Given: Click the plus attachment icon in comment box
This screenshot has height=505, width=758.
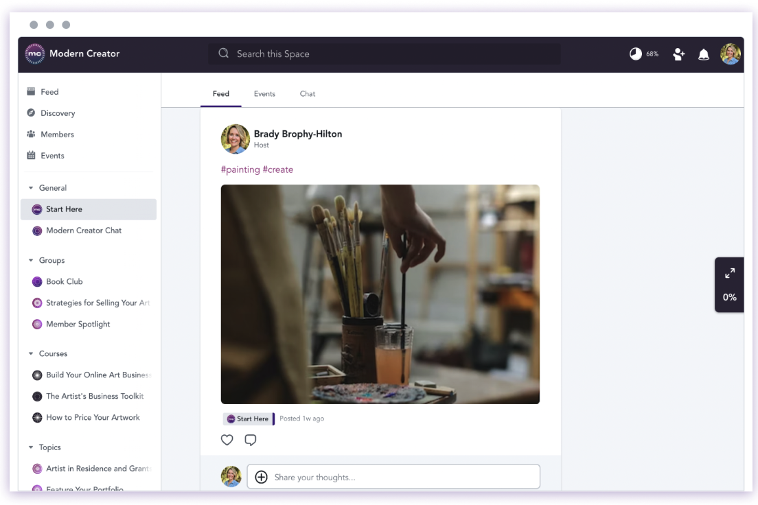Looking at the screenshot, I should point(261,477).
